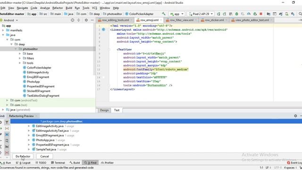Expand the base package

(x=20, y=53)
